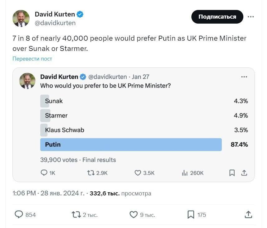Select the Putin poll option bar
Screen dimensions: 267x228
click(131, 144)
